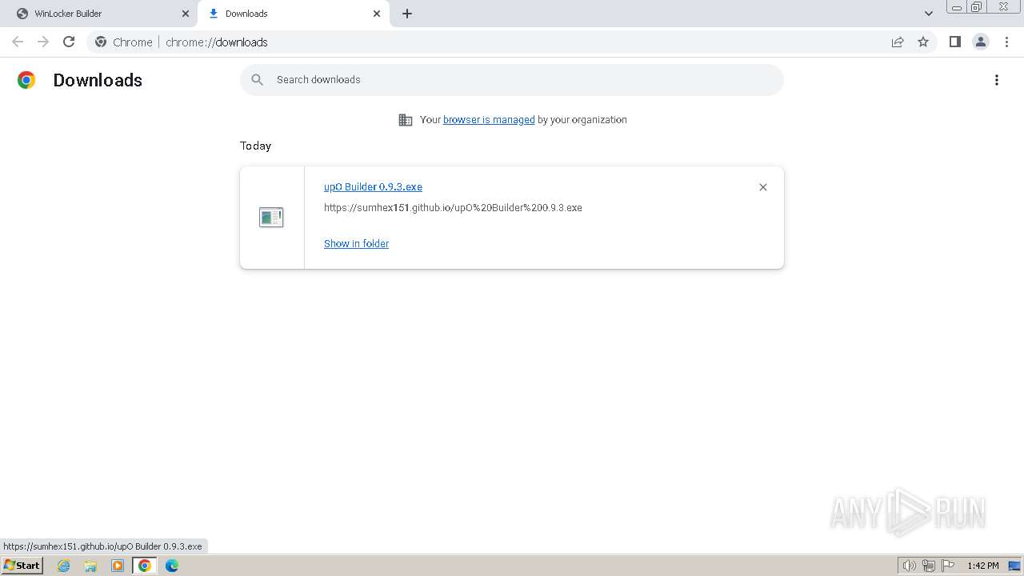1024x576 pixels.
Task: Click the Downloads page title
Action: click(x=98, y=80)
